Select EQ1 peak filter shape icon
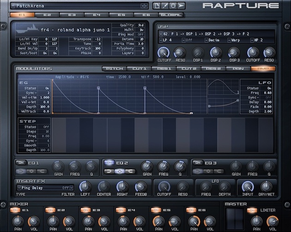 point(31,171)
